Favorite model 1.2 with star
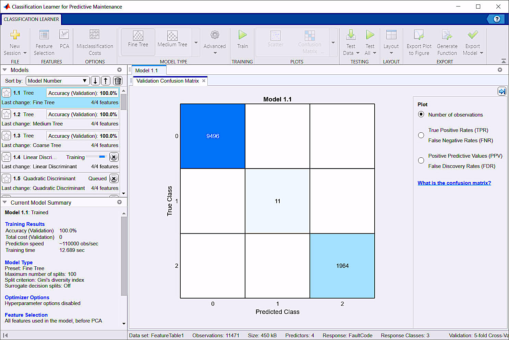This screenshot has width=509, height=340. 6,114
